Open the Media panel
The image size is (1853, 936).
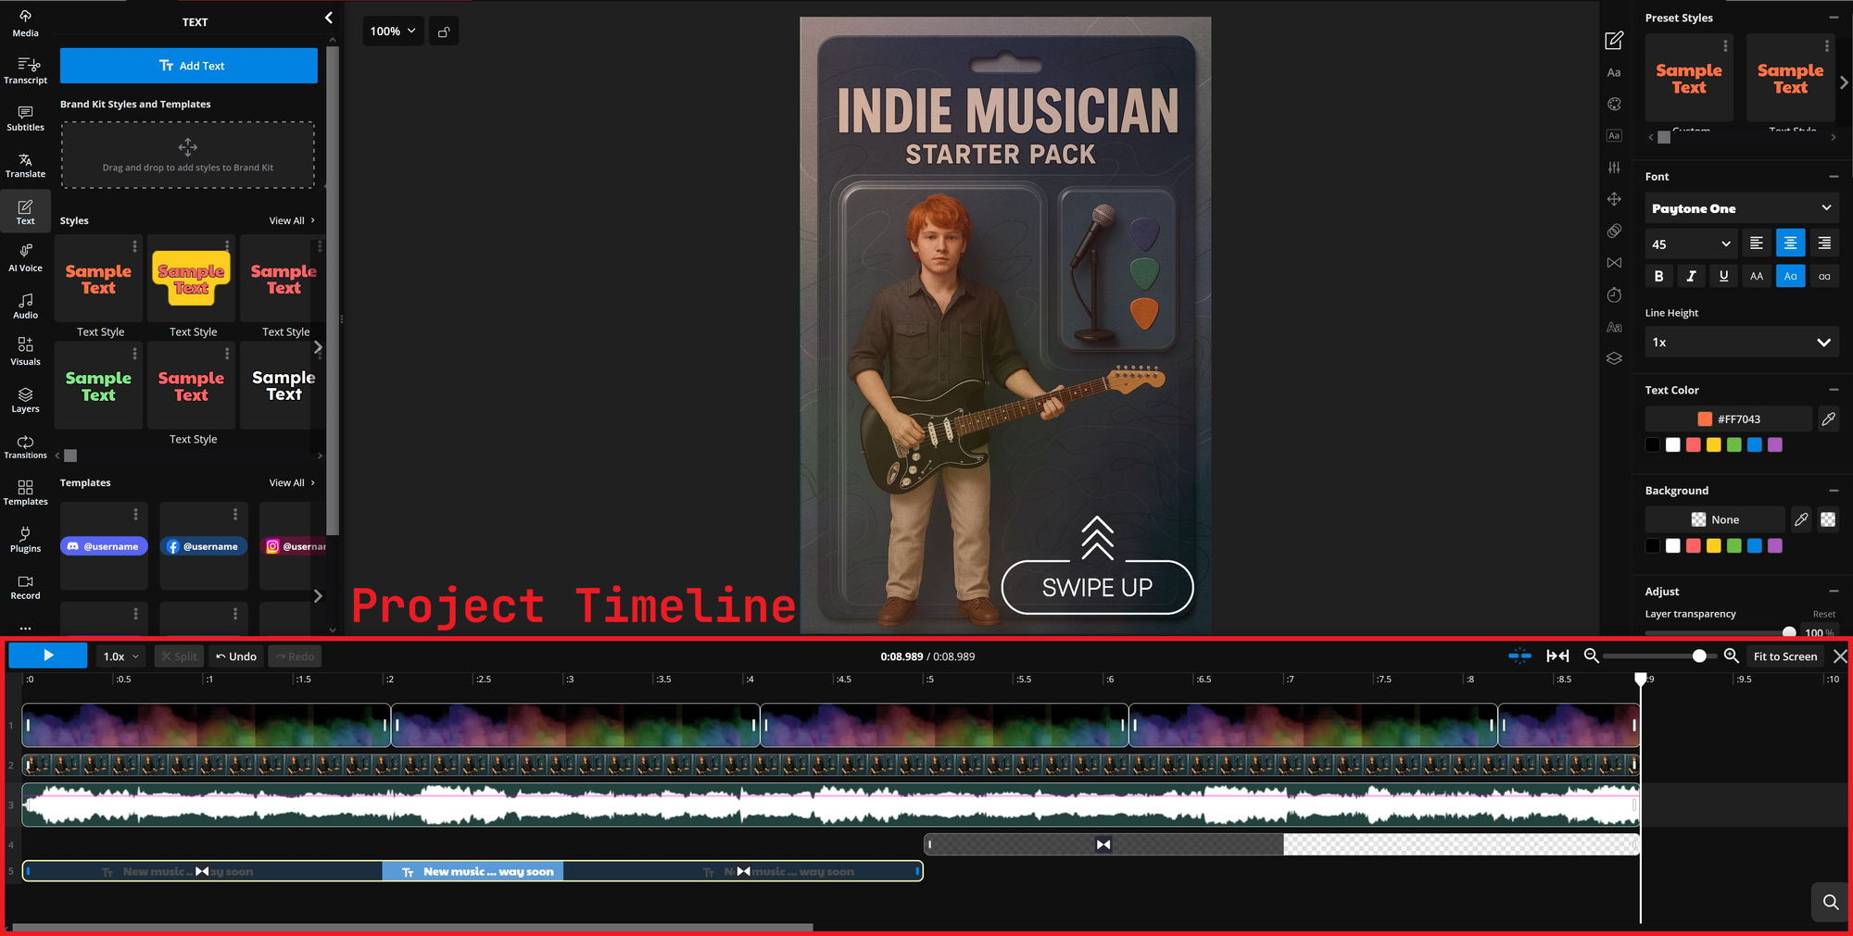25,23
